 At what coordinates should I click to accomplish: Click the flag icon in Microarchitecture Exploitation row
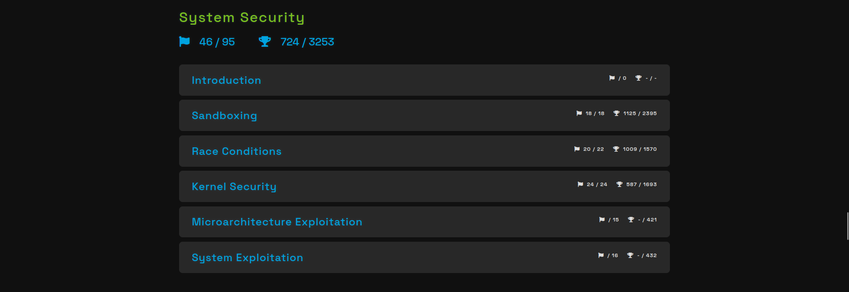[602, 220]
